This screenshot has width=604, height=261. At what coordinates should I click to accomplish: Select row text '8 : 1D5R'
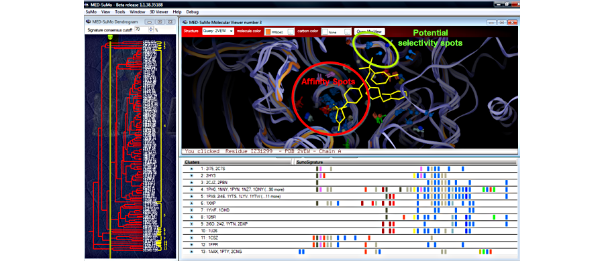tap(209, 217)
